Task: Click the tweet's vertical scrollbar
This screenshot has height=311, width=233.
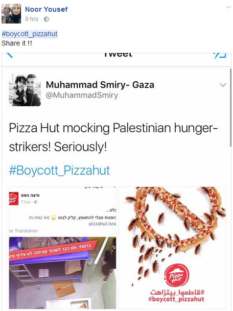Action: [231, 107]
